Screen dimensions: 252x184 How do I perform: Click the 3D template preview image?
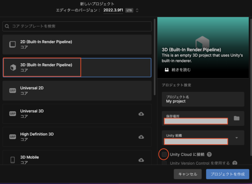point(203,48)
